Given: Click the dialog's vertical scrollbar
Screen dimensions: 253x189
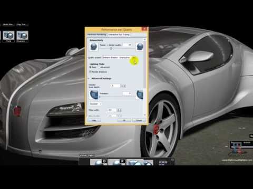Looking at the screenshot, I should click(145, 77).
